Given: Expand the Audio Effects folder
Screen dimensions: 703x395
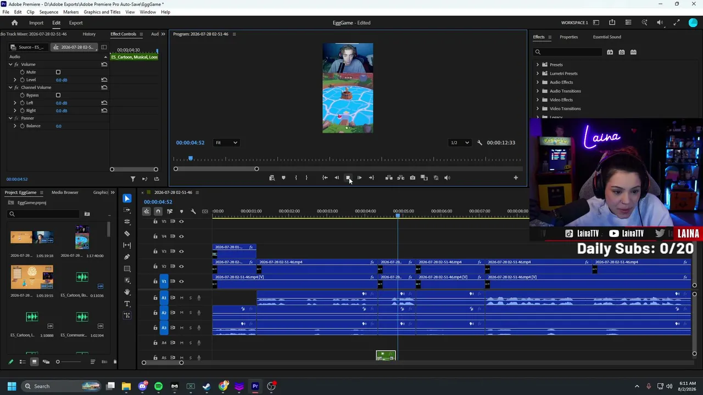Looking at the screenshot, I should point(538,82).
